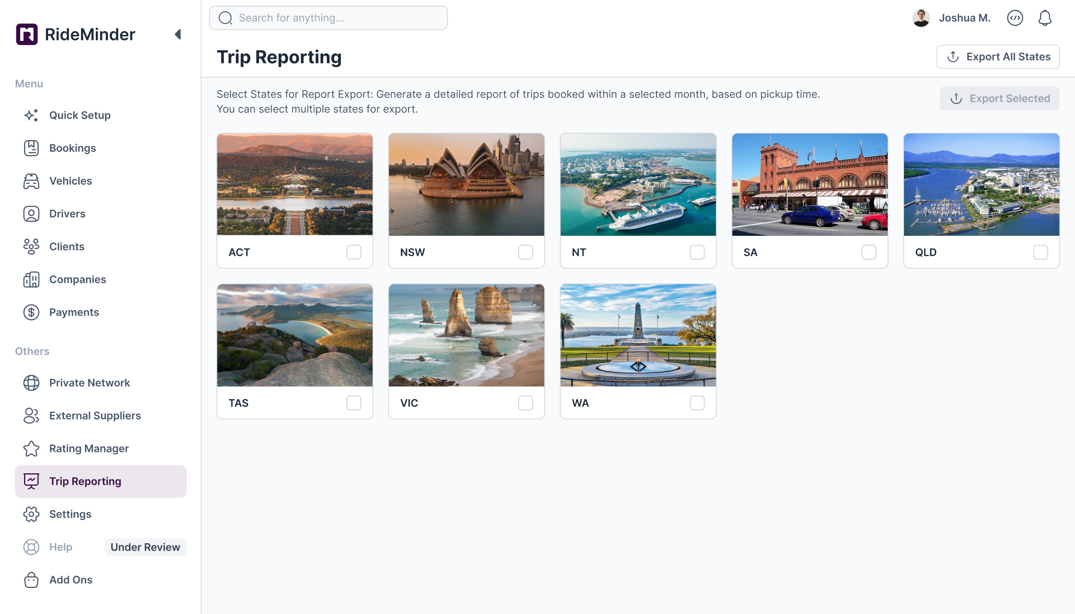Click the External Suppliers people icon

(x=31, y=415)
